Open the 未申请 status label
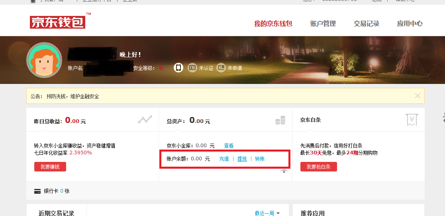The height and width of the screenshot is (216, 445). (235, 68)
